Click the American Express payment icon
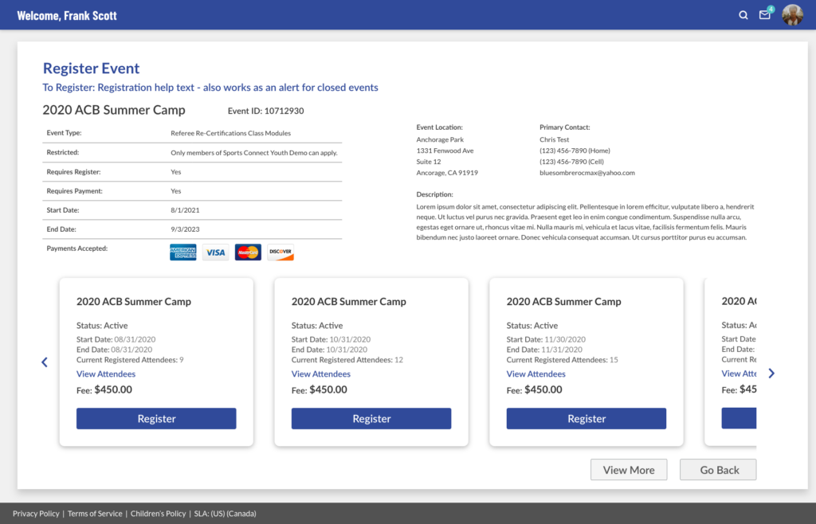This screenshot has height=524, width=816. [183, 252]
